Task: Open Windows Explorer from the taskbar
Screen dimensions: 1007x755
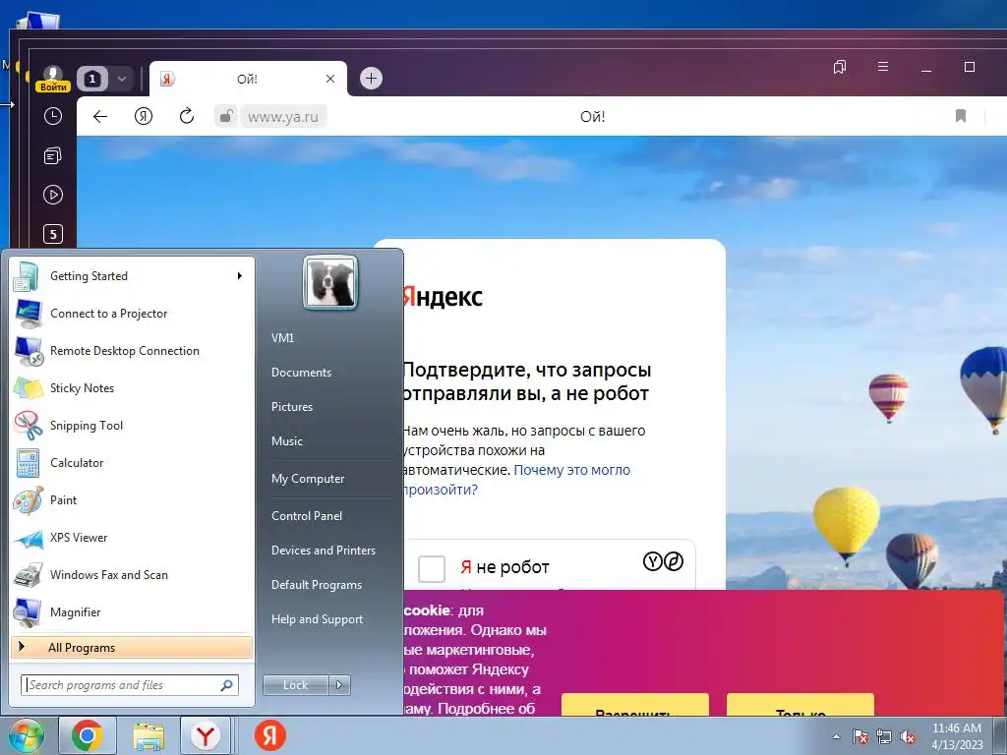Action: (x=148, y=735)
